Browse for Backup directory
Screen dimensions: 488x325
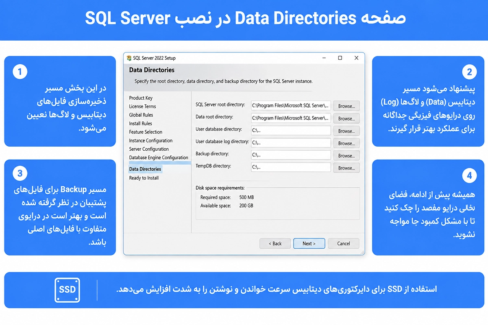click(x=346, y=156)
